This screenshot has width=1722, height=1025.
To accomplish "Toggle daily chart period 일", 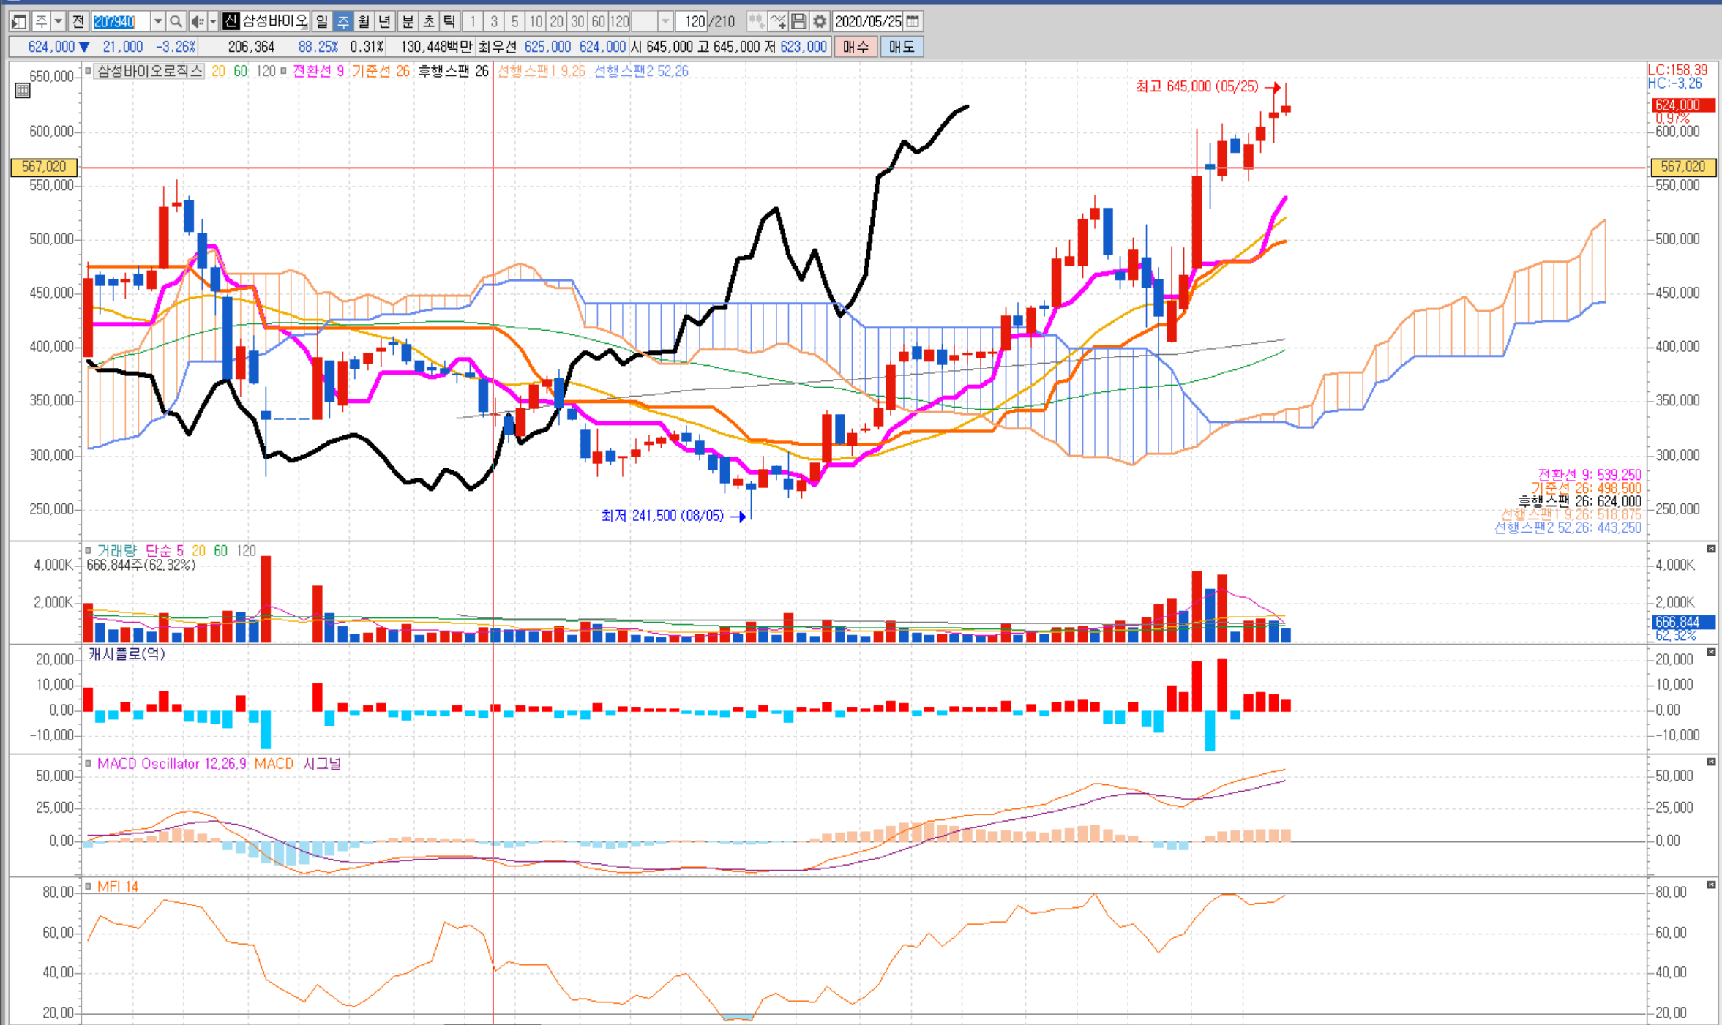I will pos(321,22).
